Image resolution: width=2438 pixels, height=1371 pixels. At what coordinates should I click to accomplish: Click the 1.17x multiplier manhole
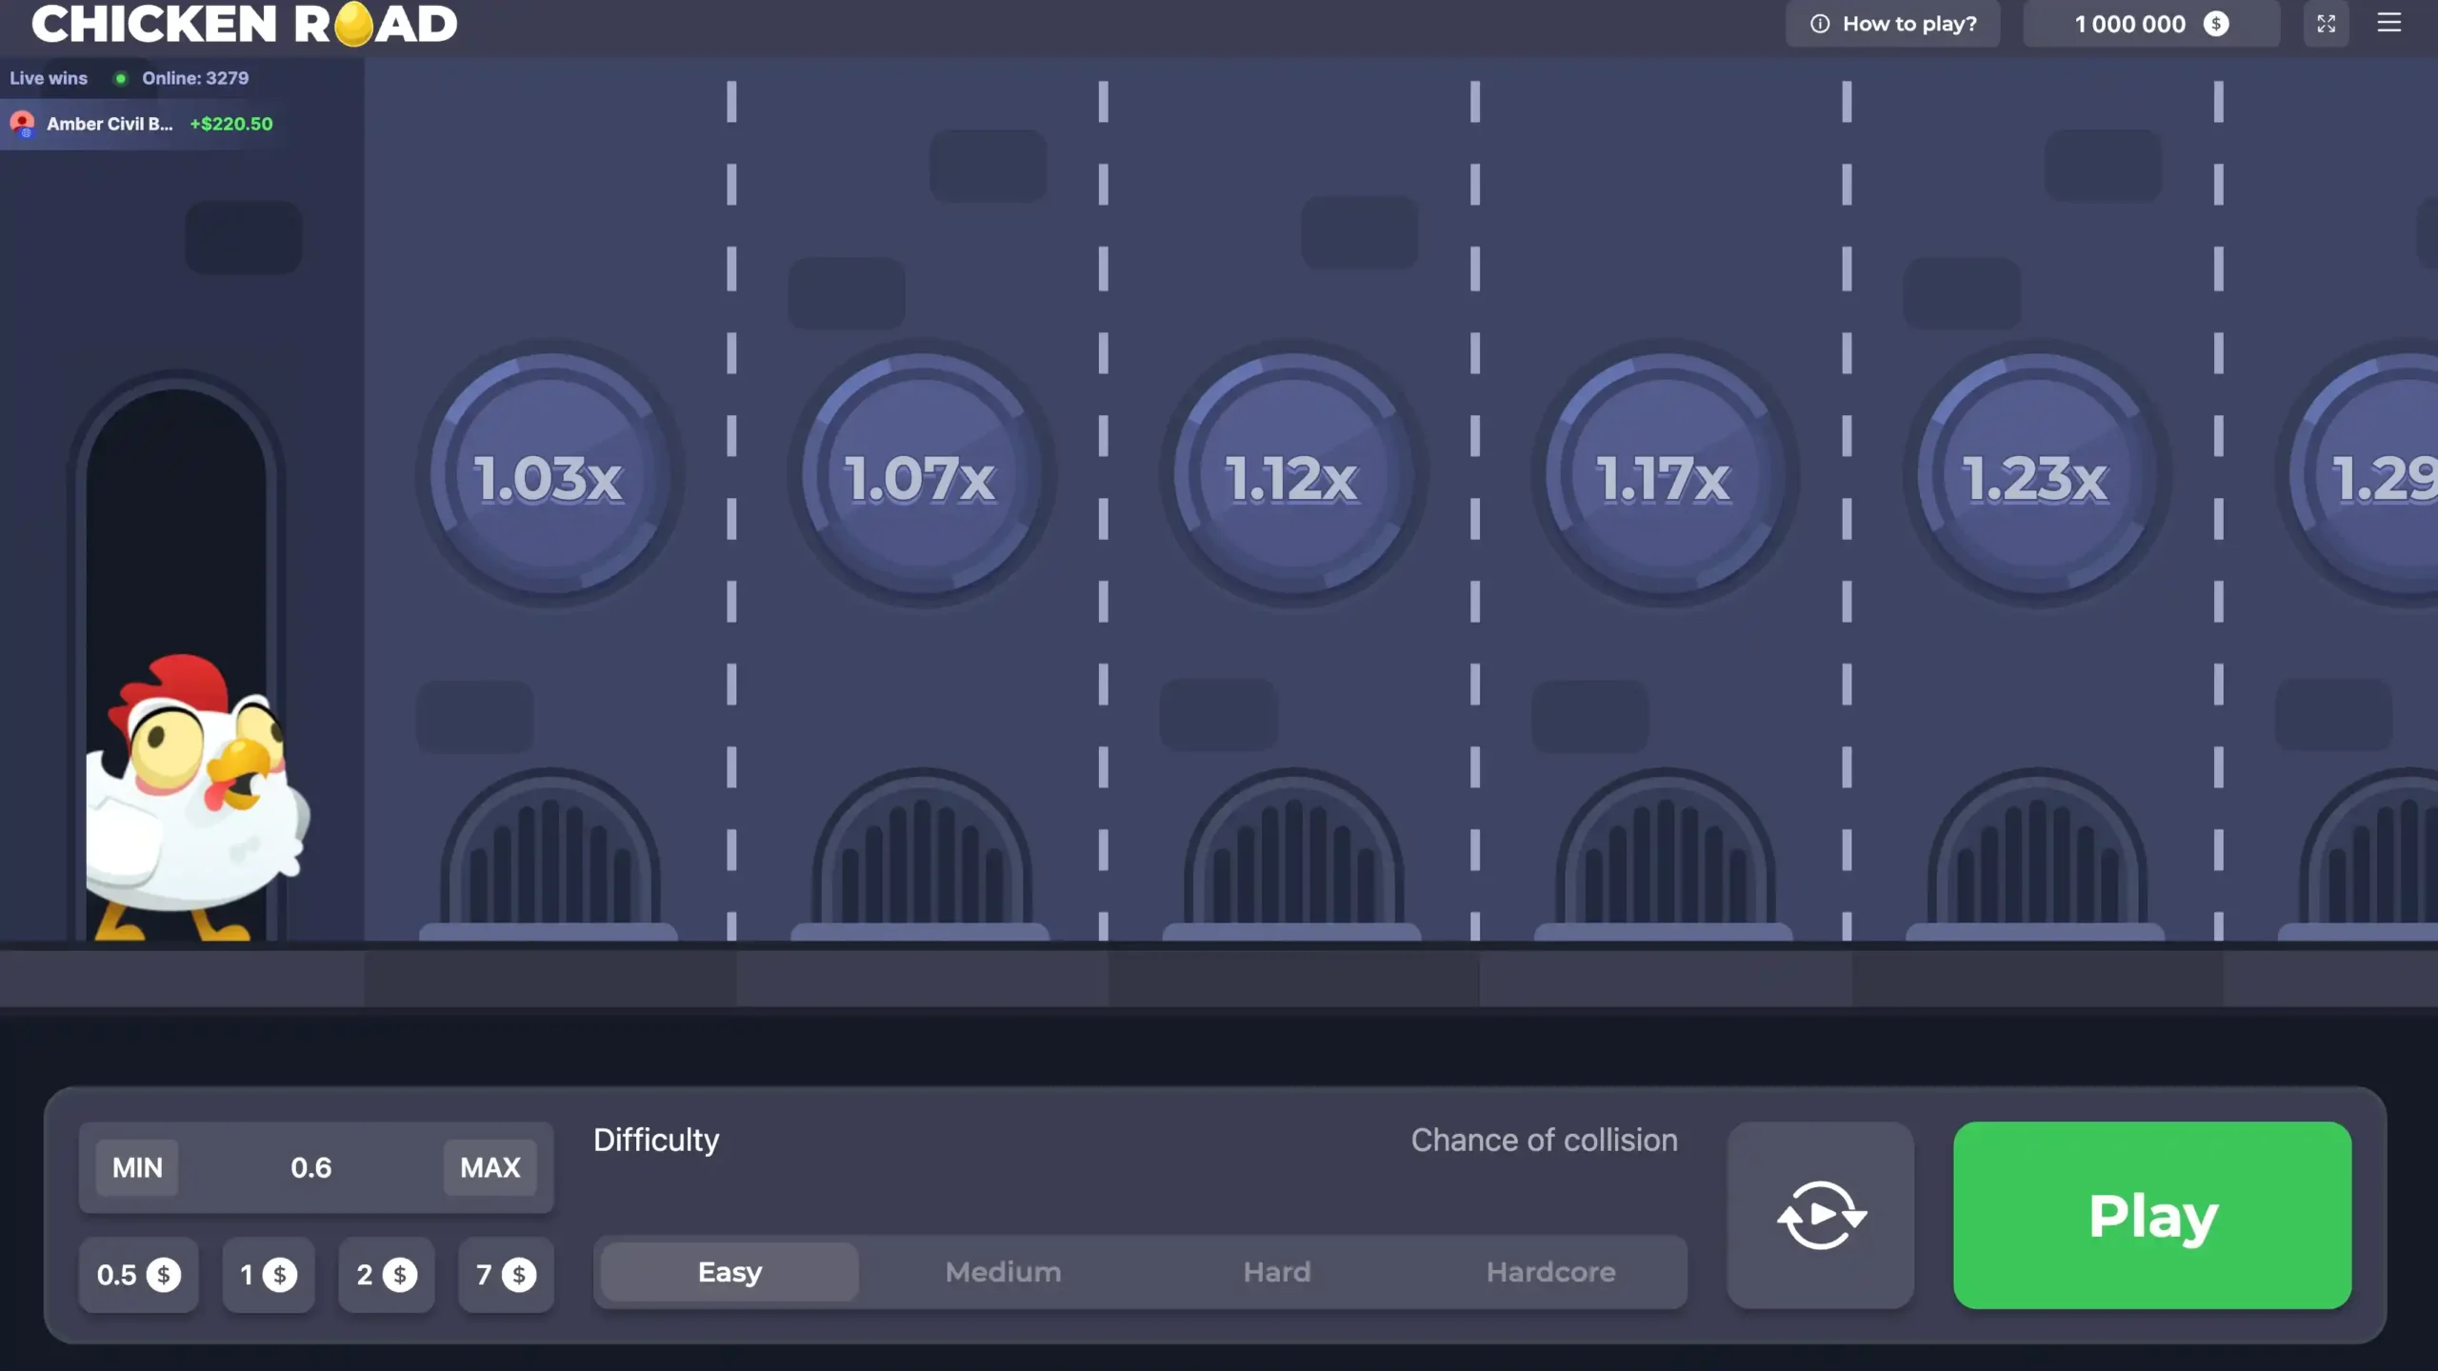coord(1664,476)
